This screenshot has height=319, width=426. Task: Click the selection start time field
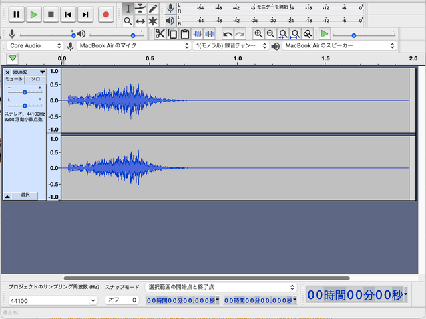click(x=181, y=300)
